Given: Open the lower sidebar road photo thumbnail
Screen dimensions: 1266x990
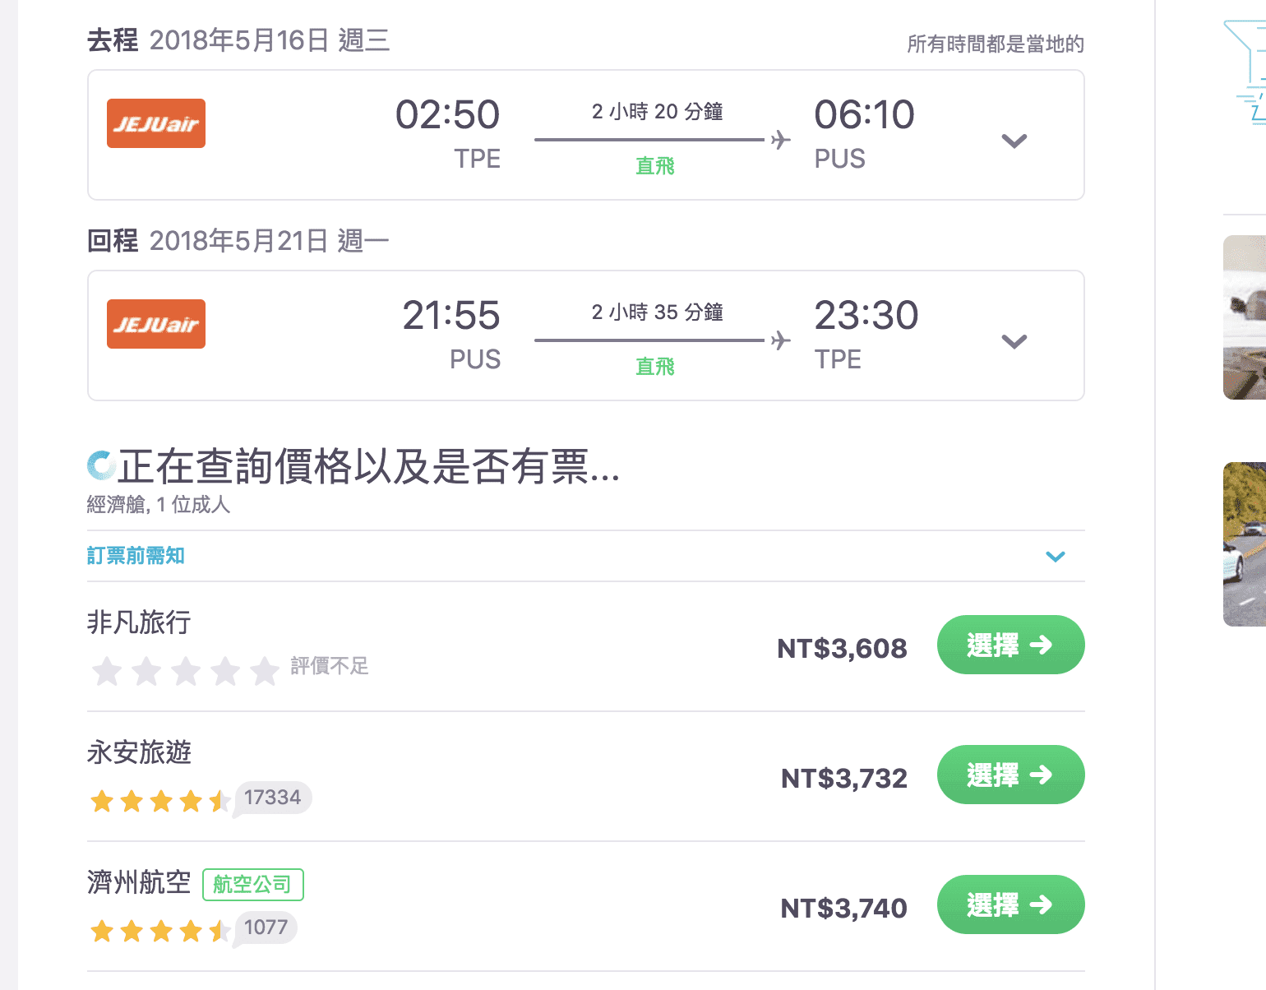Looking at the screenshot, I should point(1245,544).
